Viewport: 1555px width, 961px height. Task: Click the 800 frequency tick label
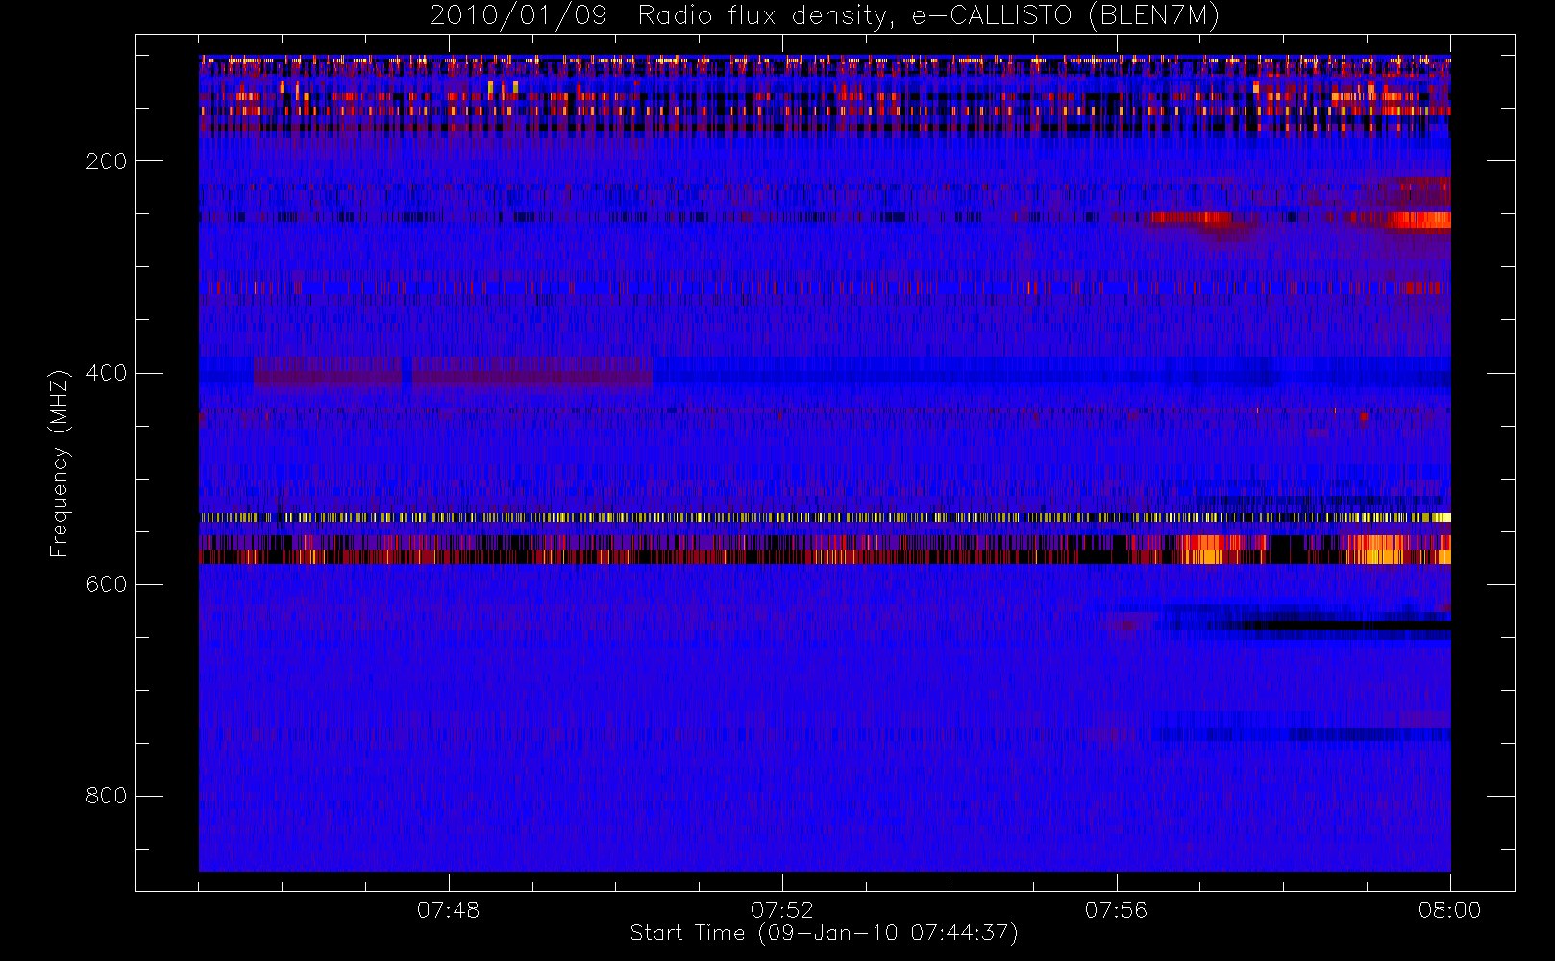[x=106, y=796]
